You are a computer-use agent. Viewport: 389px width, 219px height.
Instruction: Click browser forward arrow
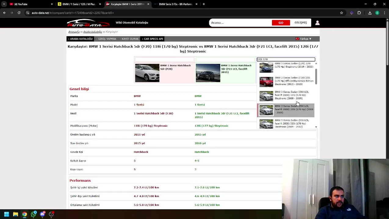click(x=12, y=13)
